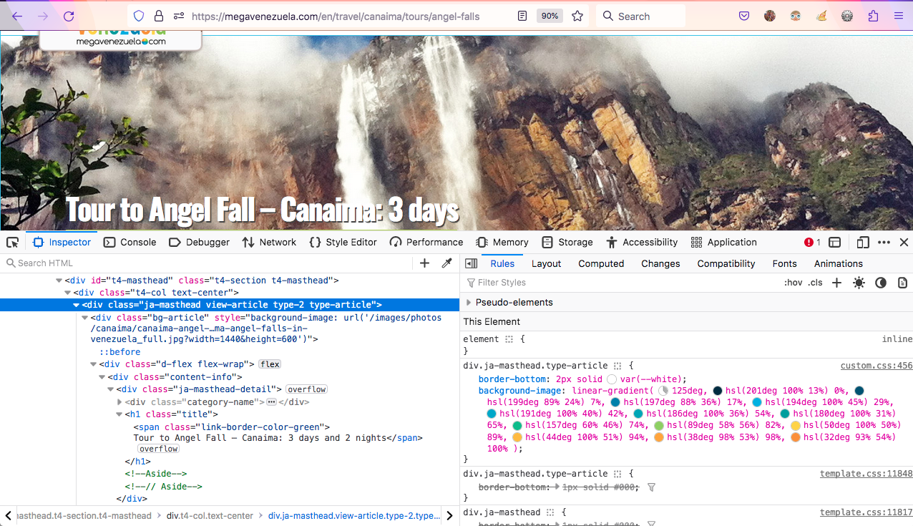Open the Accessibility panel

tap(642, 243)
